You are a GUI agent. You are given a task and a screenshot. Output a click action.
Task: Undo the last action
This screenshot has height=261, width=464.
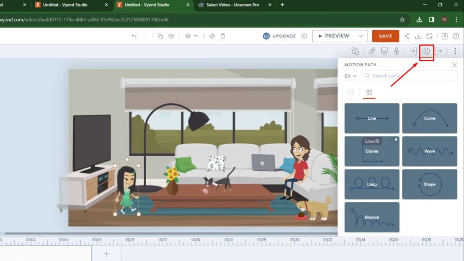point(134,36)
